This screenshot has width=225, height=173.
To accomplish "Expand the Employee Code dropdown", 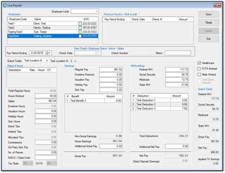I will pyautogui.click(x=96, y=11).
